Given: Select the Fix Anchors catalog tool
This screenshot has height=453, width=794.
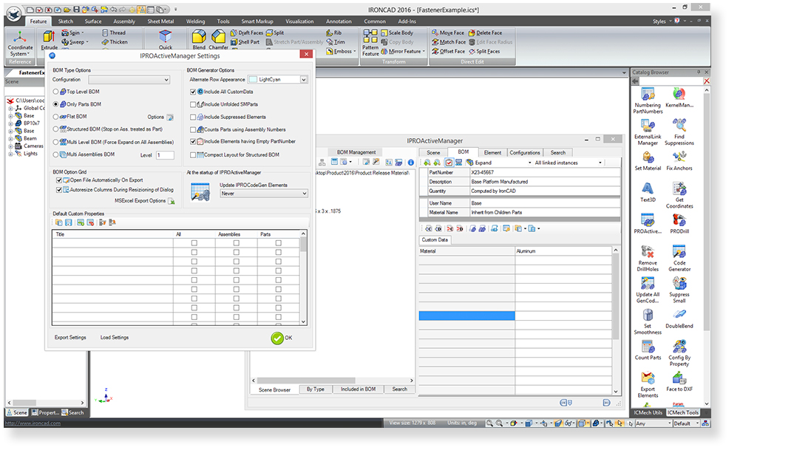Looking at the screenshot, I should 679,157.
